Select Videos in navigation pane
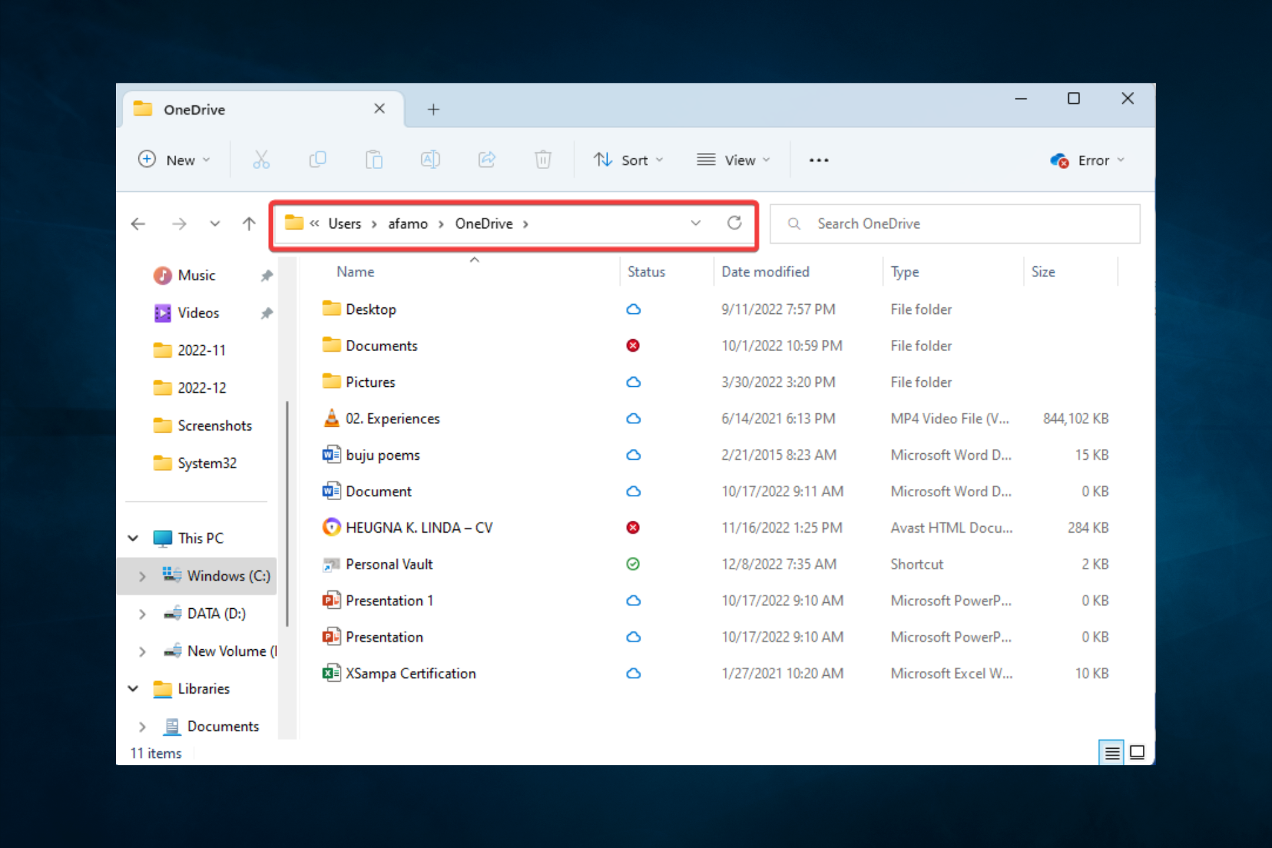 click(197, 313)
